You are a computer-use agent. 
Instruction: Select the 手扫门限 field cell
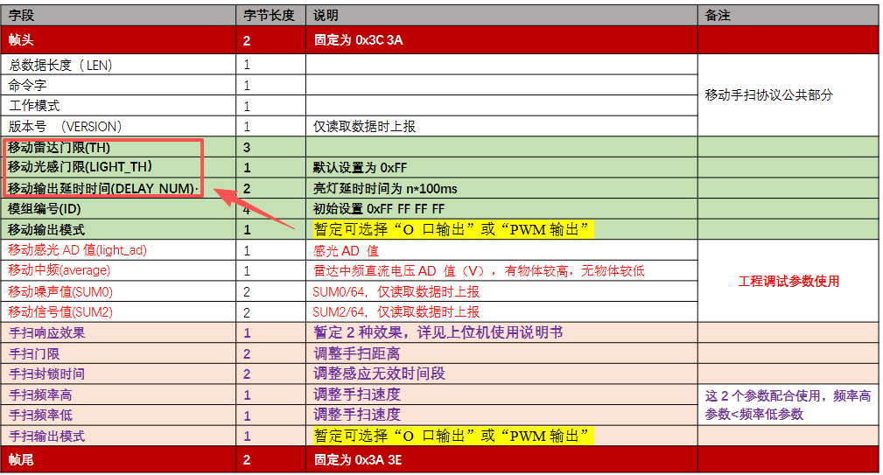(118, 353)
